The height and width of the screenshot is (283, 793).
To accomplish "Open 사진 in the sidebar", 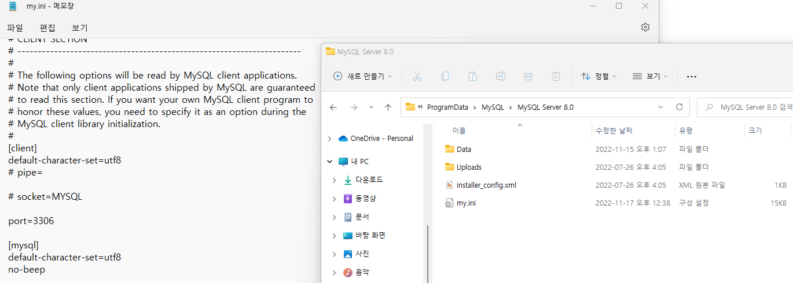I will [x=362, y=254].
